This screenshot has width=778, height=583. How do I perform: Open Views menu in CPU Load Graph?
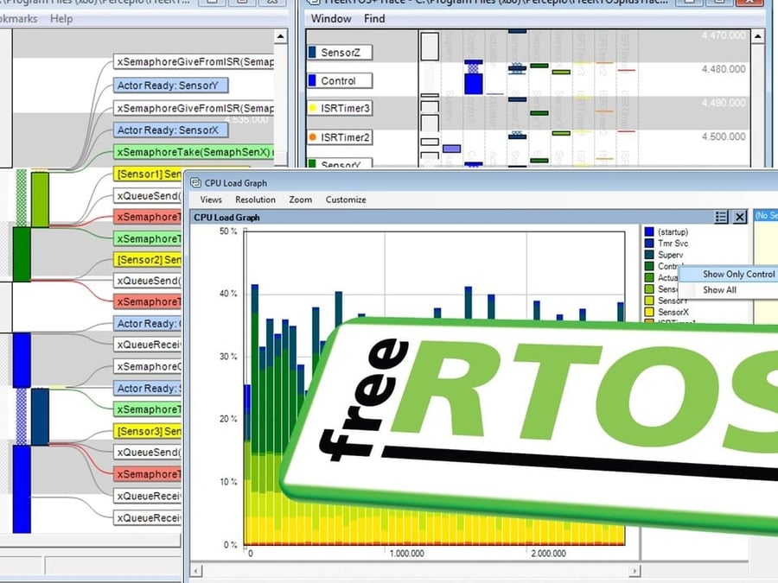click(x=211, y=200)
